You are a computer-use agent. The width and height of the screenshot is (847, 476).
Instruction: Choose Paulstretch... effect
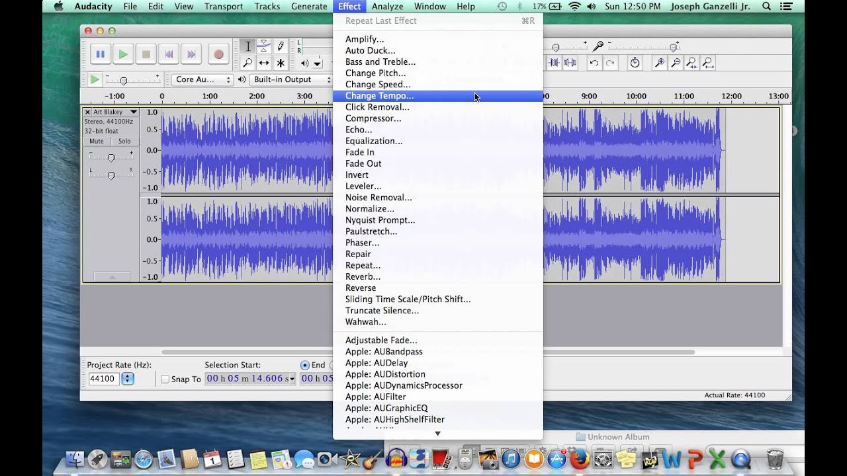[437, 231]
